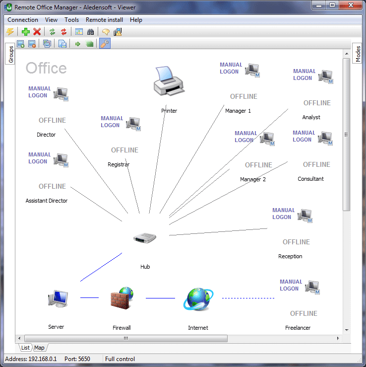Select the Manager 1 computer icon
Screen dimensions: 366x367
[x=252, y=70]
